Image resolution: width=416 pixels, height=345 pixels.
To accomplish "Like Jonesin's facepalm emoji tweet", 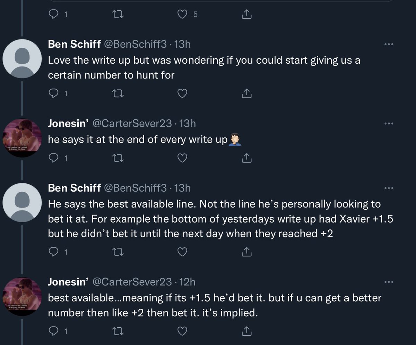I will [182, 158].
